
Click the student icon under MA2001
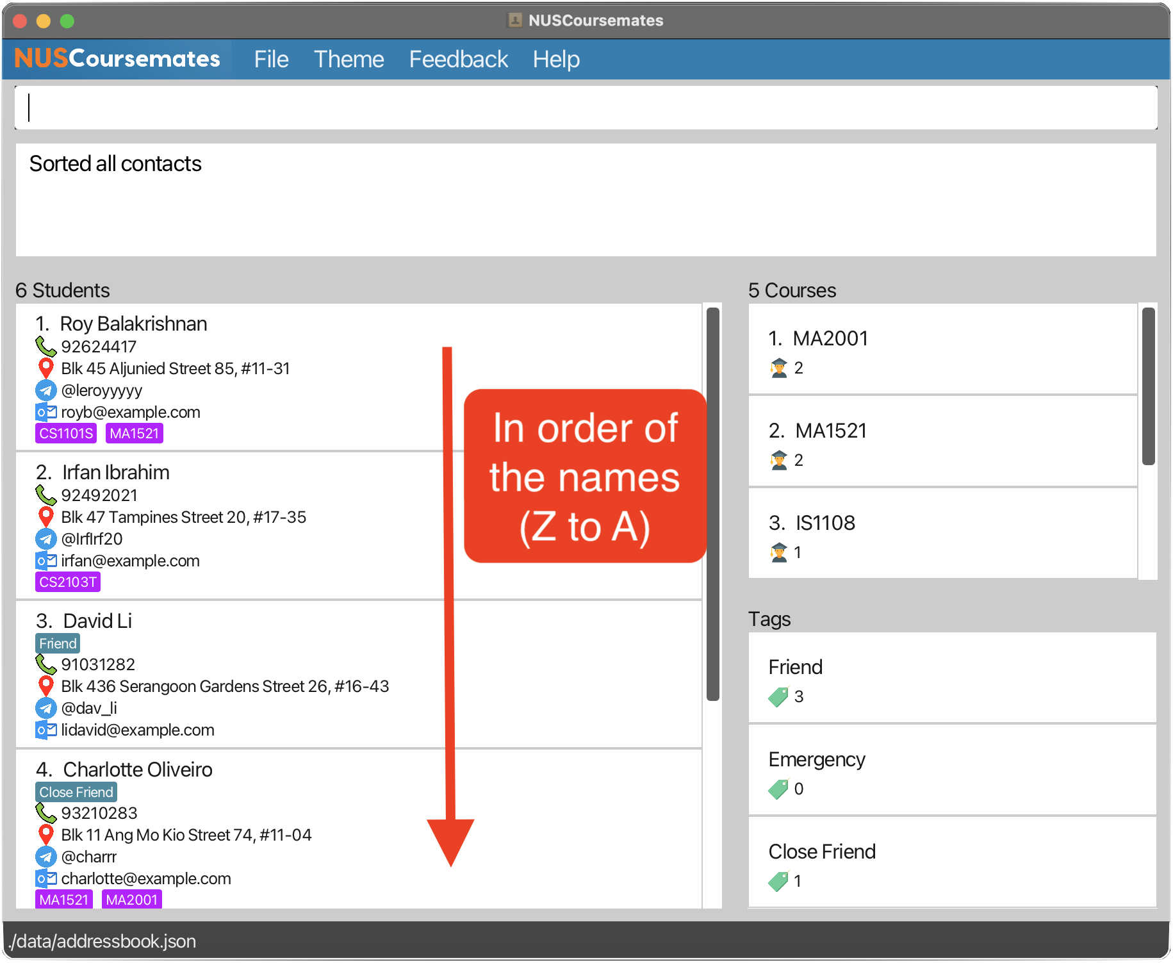778,368
